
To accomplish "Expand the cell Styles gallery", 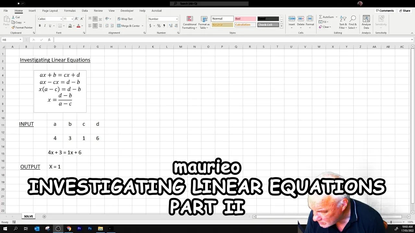I will [281, 26].
